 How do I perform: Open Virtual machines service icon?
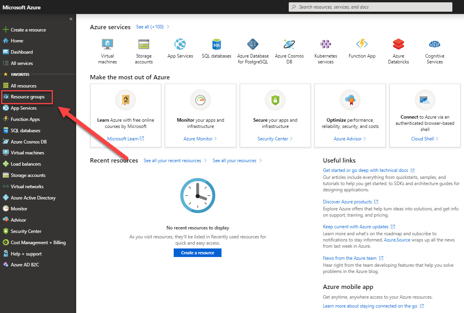tap(107, 44)
